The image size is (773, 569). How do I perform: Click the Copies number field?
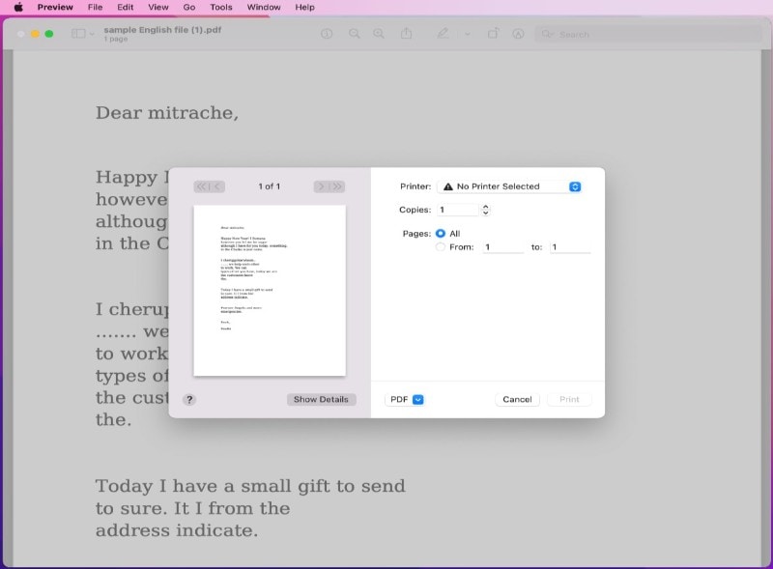pyautogui.click(x=457, y=210)
